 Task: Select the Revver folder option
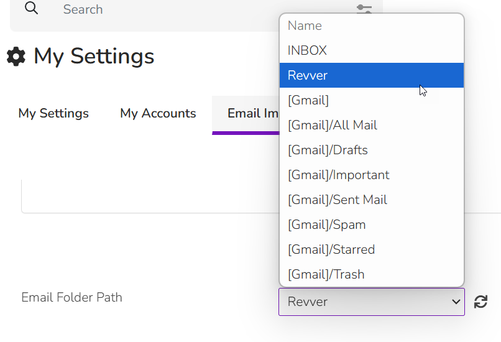[x=372, y=75]
